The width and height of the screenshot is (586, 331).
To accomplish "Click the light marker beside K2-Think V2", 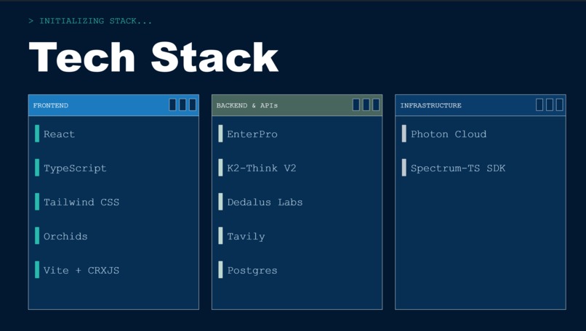I will pyautogui.click(x=220, y=168).
